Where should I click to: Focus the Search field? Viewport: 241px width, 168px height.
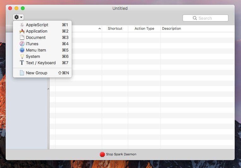pos(205,18)
